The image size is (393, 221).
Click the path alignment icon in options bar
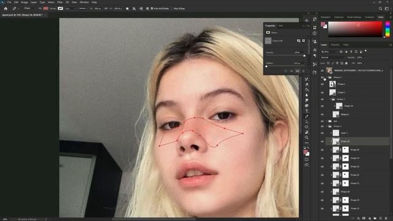pos(134,9)
